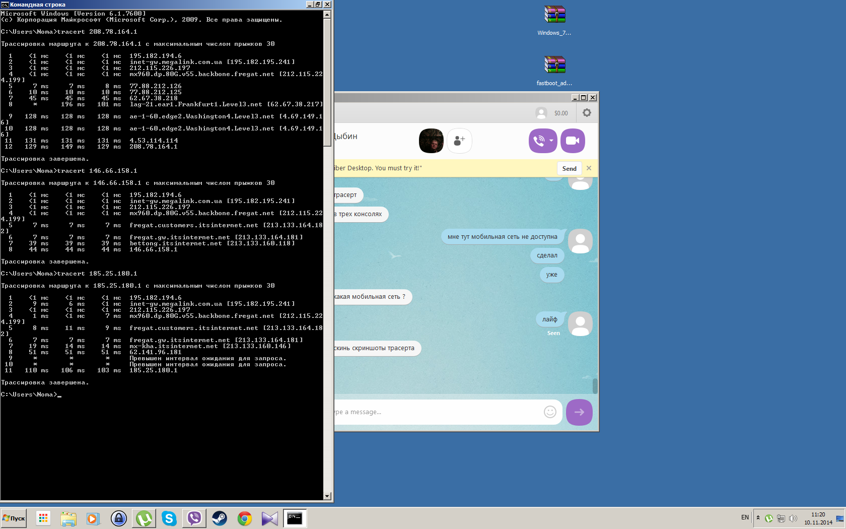Open the Пуск start menu
Screen dimensions: 846x529
tap(14, 518)
